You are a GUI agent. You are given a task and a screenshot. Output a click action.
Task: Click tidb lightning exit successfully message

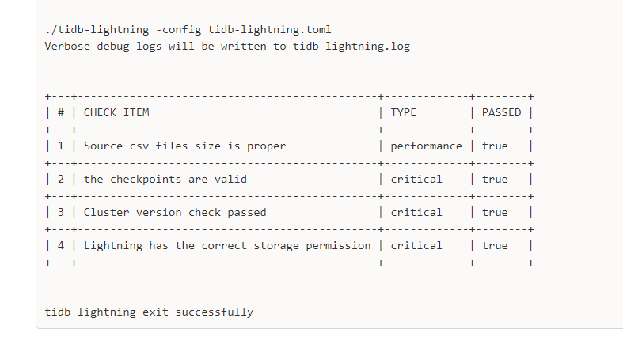point(149,312)
